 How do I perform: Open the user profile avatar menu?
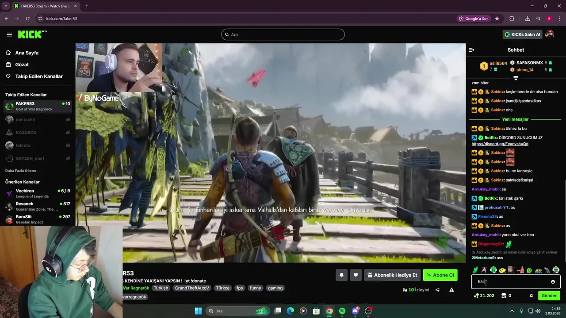tap(550, 34)
